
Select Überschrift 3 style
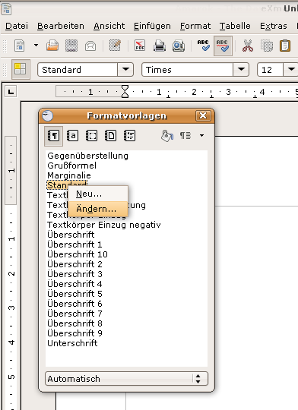[74, 274]
